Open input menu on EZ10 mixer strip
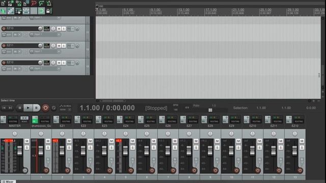 point(259,160)
